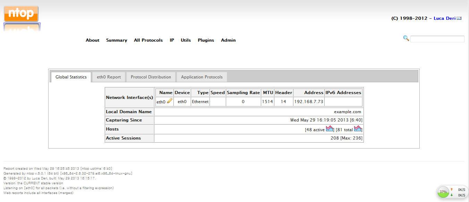Click the Header value 14
Image resolution: width=469 pixels, height=202 pixels.
tap(283, 102)
